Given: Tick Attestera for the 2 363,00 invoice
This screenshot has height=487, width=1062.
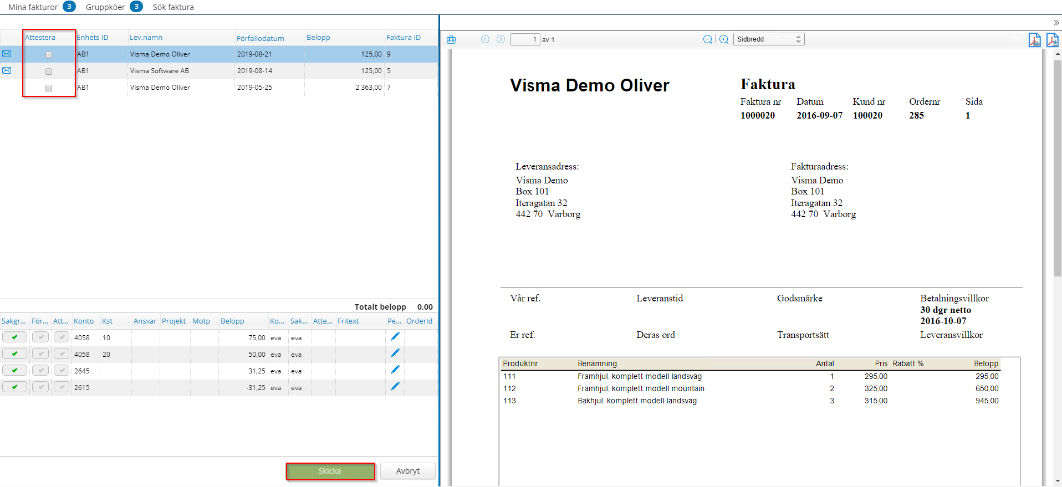Looking at the screenshot, I should (x=49, y=88).
